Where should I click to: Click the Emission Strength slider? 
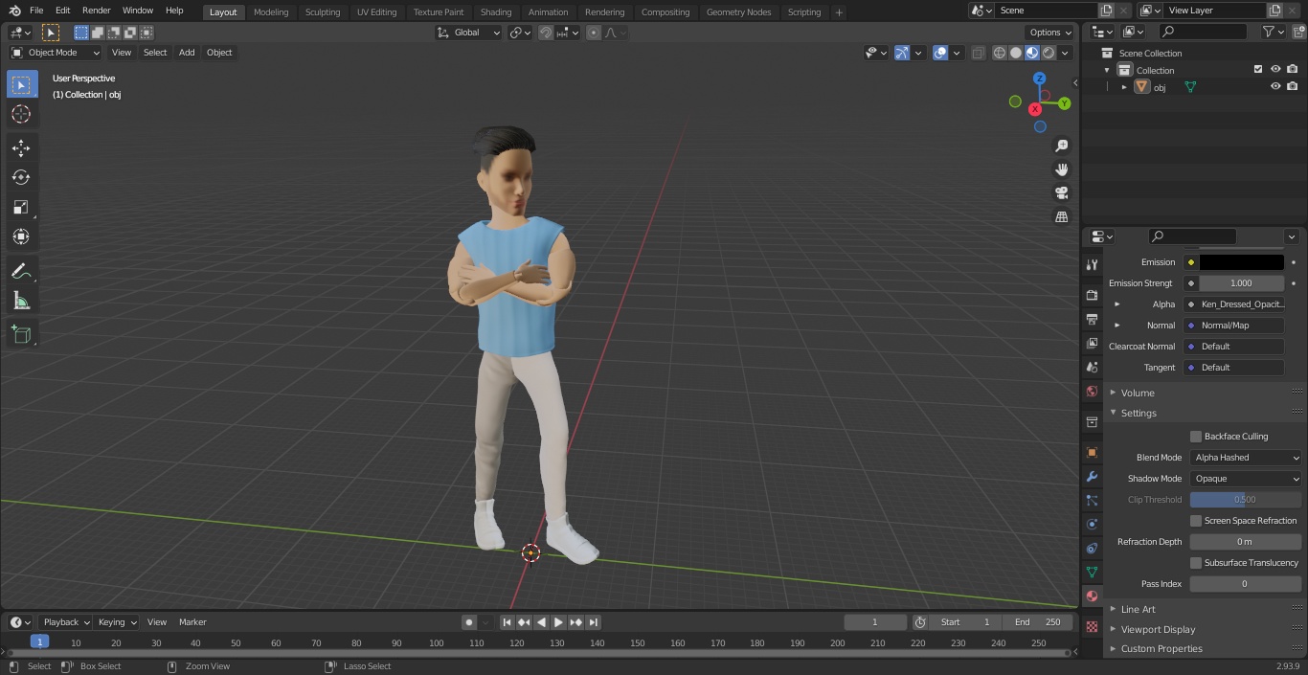click(x=1241, y=283)
